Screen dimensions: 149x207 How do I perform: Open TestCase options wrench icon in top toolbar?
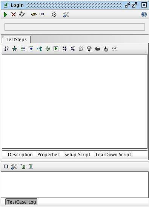66,14
